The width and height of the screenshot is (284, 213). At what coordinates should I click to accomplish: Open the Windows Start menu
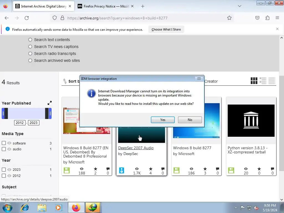7,207
